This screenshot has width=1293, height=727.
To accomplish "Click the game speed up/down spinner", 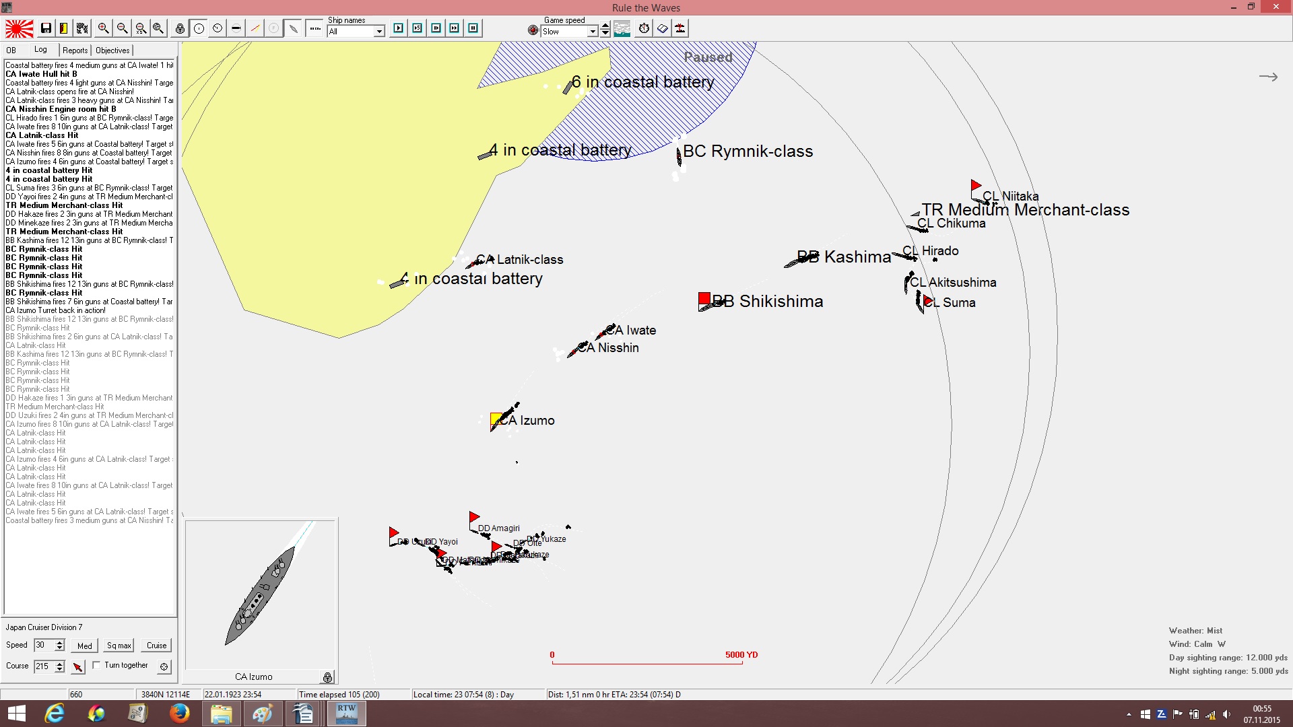I will point(605,29).
